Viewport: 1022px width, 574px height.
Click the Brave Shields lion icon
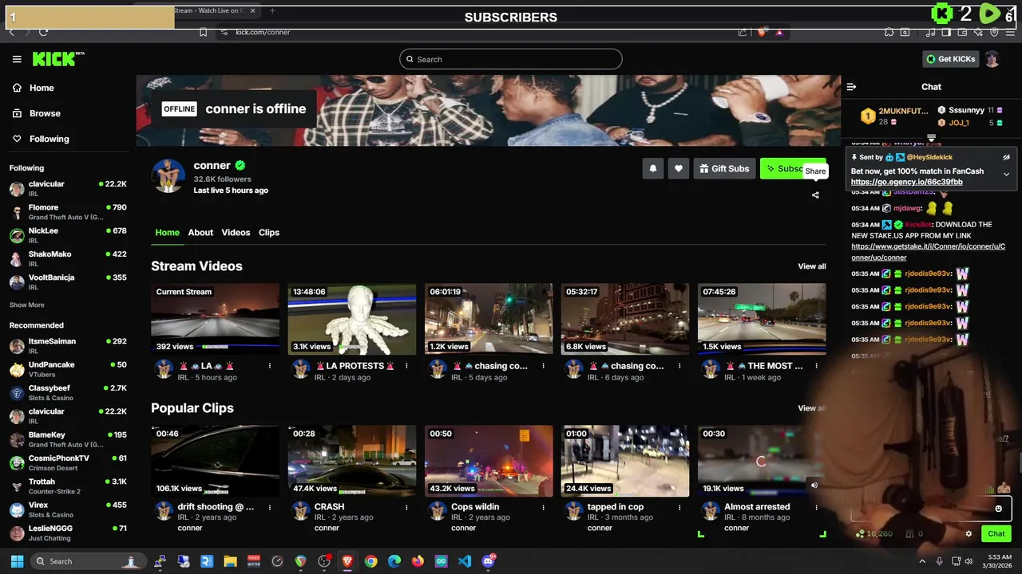762,32
